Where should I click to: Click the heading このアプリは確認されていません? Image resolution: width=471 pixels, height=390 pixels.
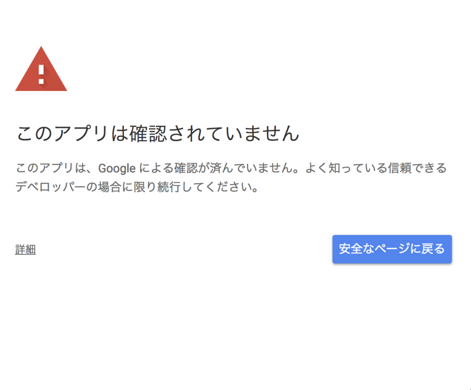158,133
